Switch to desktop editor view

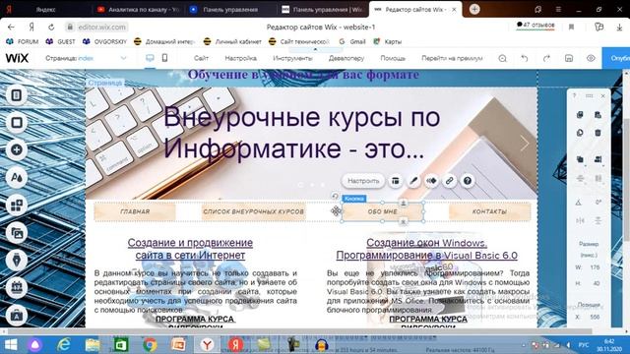click(x=150, y=58)
